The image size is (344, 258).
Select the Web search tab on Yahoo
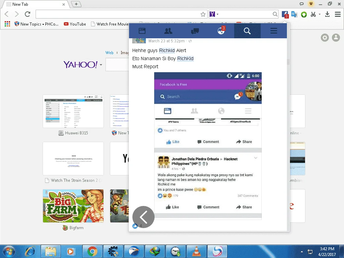pyautogui.click(x=109, y=53)
